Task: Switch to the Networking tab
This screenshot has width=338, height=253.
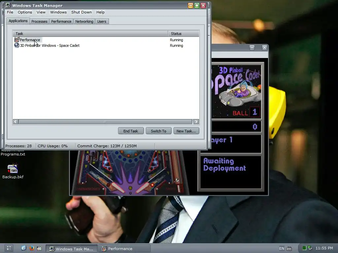Action: tap(84, 21)
